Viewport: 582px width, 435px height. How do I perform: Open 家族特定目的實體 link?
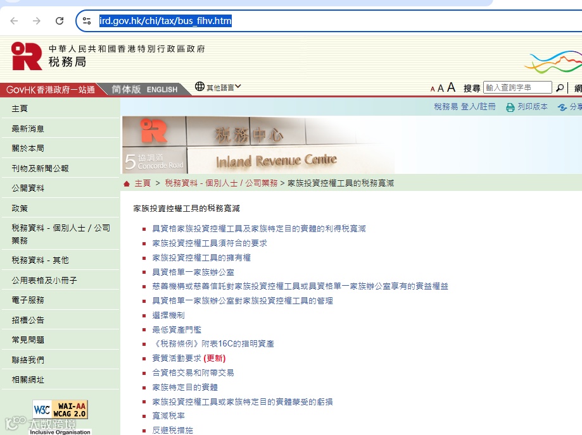(x=185, y=387)
